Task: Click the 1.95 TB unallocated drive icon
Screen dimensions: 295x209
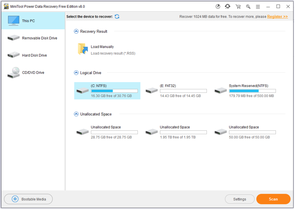Action: pyautogui.click(x=152, y=132)
